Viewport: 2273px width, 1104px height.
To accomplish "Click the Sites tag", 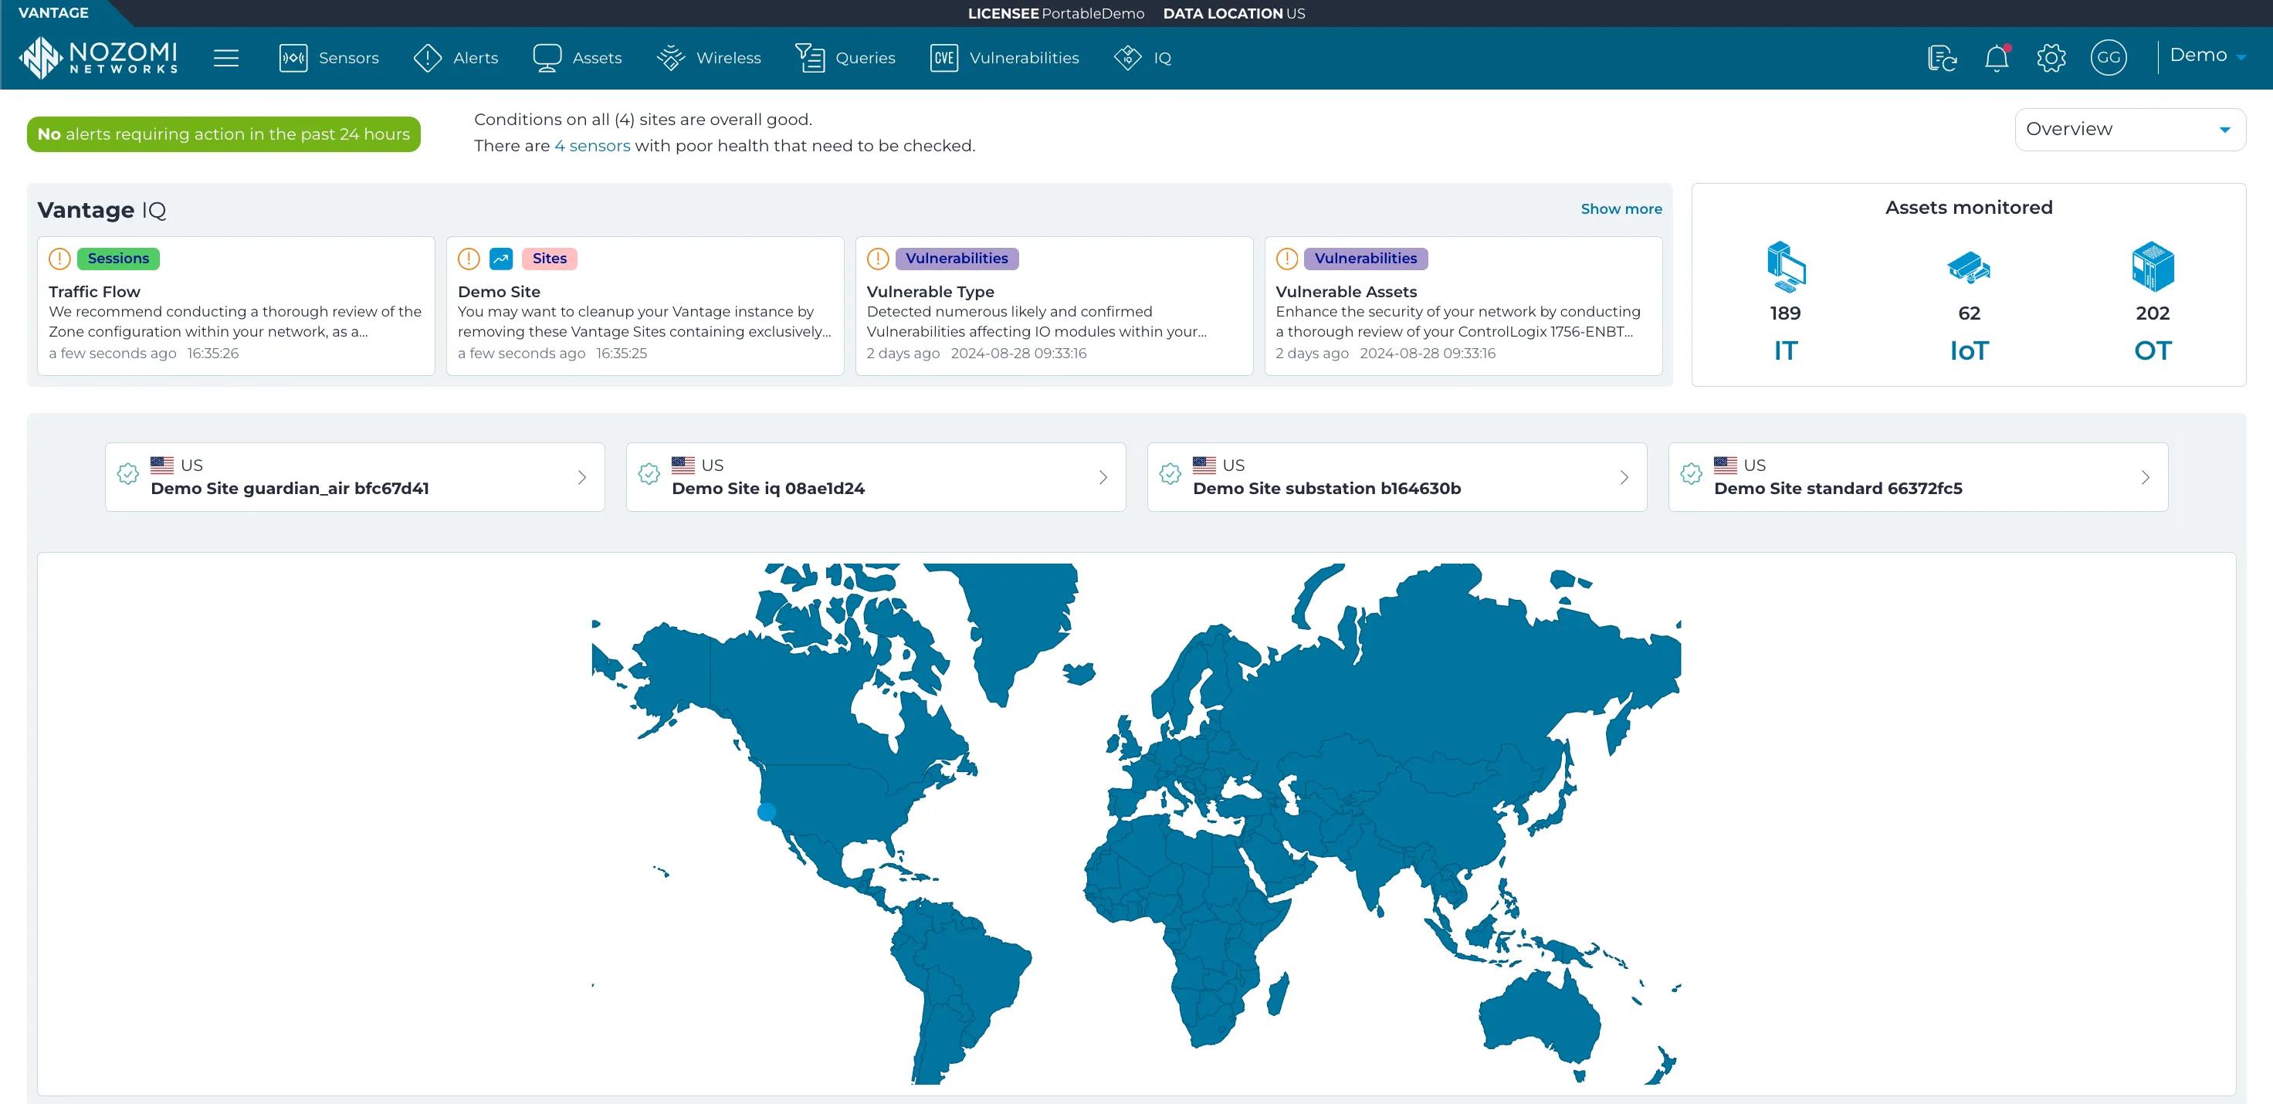I will click(550, 259).
